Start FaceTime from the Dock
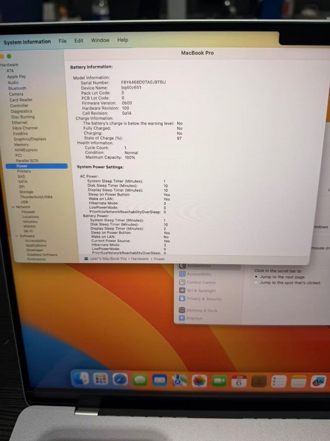Screen dimensions: 330x441 click(219, 381)
